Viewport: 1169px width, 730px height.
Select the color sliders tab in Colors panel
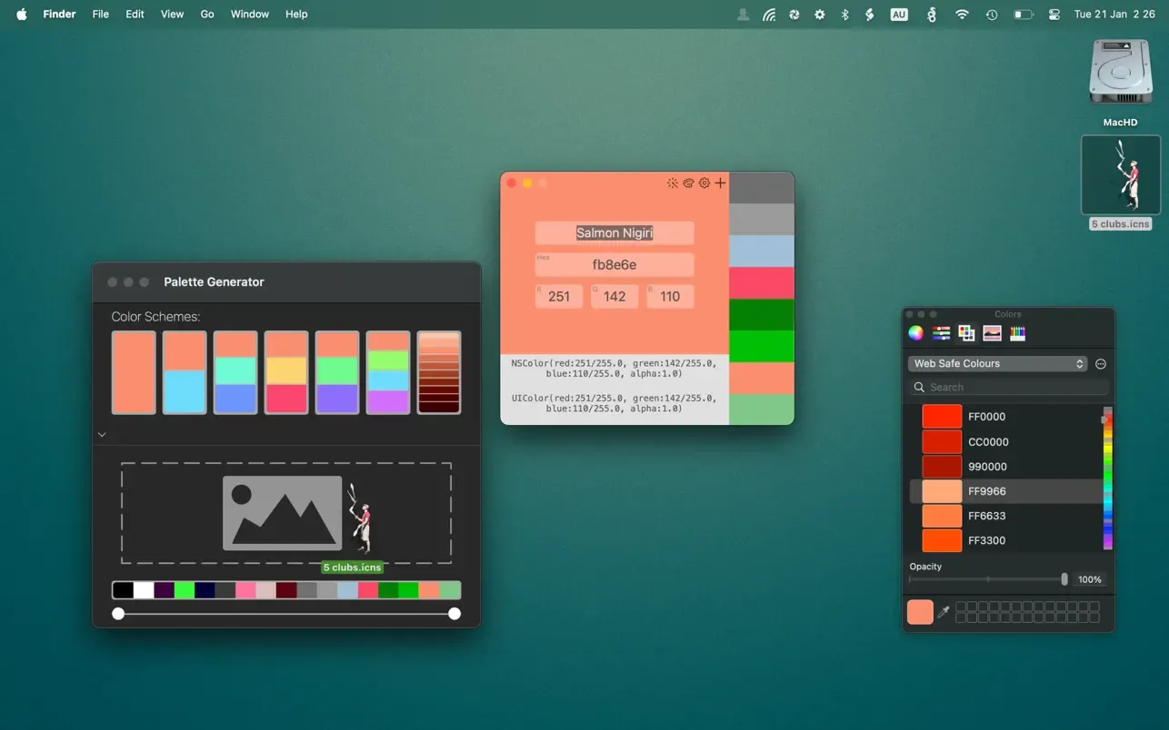point(941,333)
